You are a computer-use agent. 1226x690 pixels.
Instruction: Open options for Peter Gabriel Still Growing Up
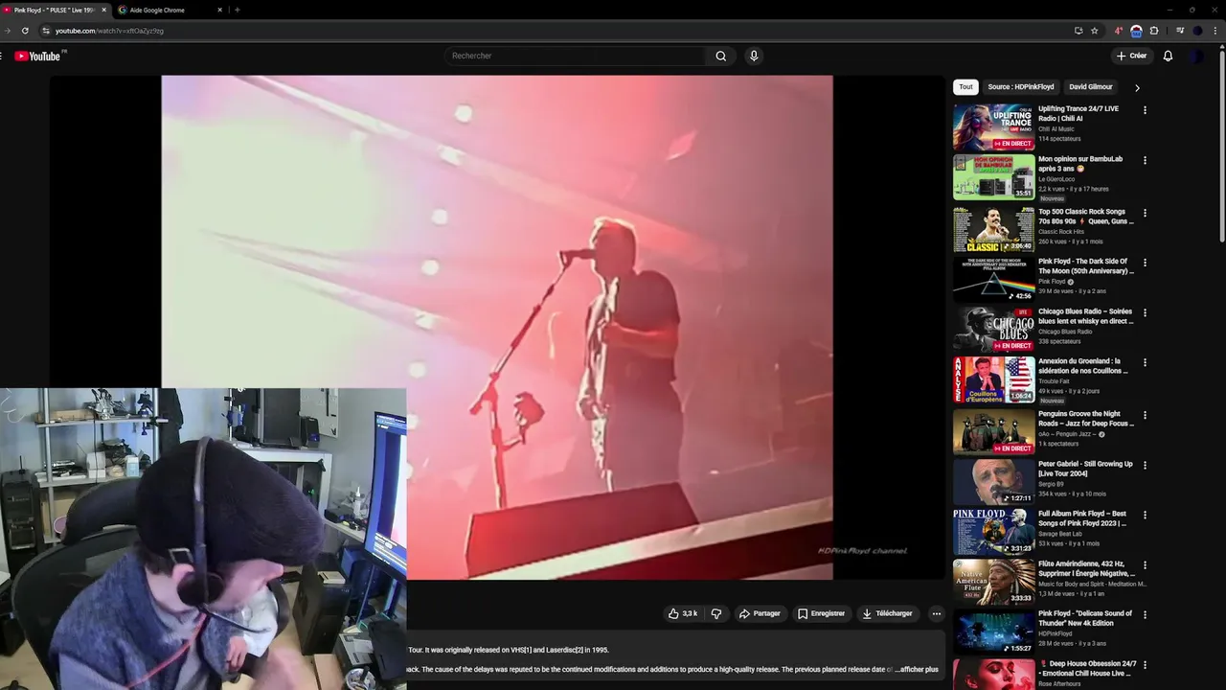(x=1145, y=465)
